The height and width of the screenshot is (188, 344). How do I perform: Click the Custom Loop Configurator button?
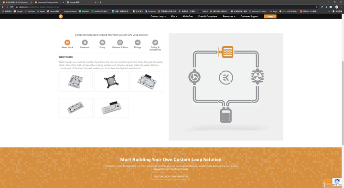tap(171, 177)
